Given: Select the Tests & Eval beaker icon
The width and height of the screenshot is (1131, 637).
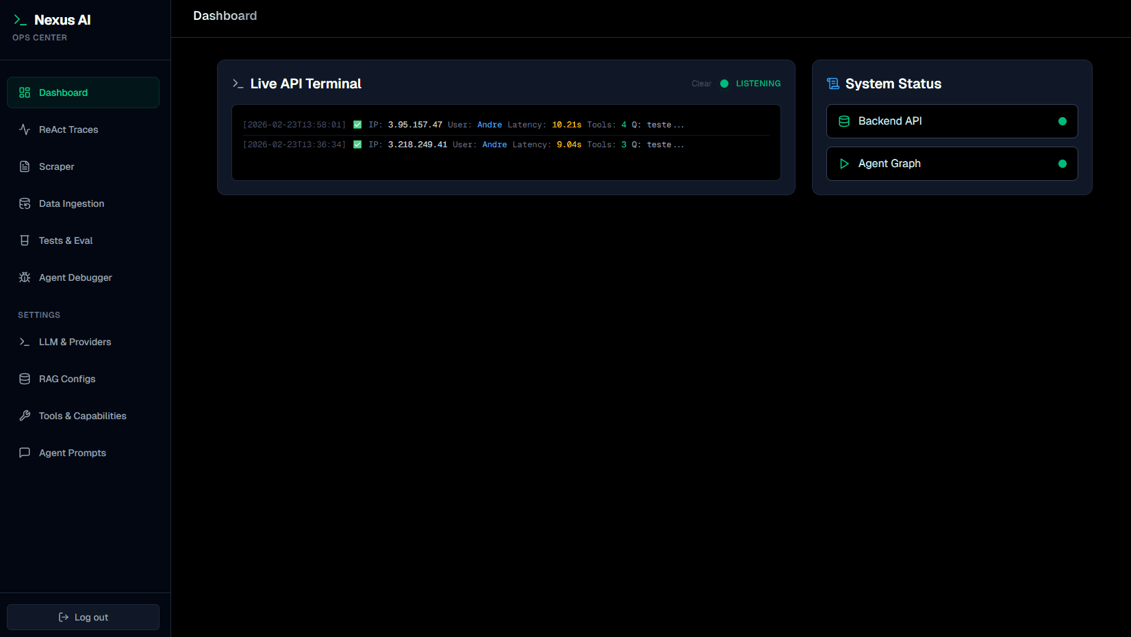Looking at the screenshot, I should click(x=25, y=240).
